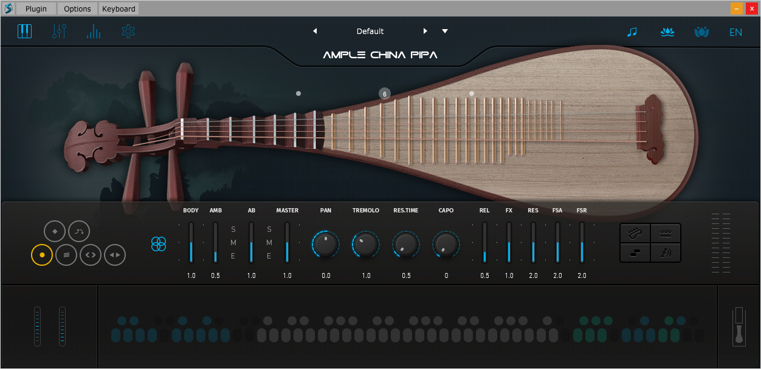Minimize the plugin window

pyautogui.click(x=736, y=8)
